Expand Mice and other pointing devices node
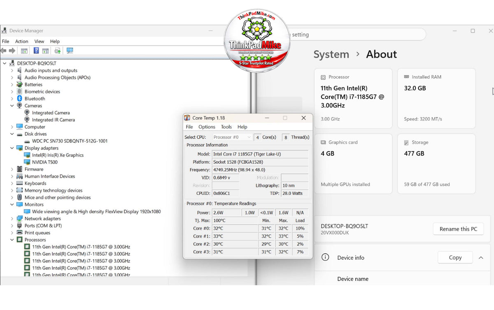 (12, 197)
